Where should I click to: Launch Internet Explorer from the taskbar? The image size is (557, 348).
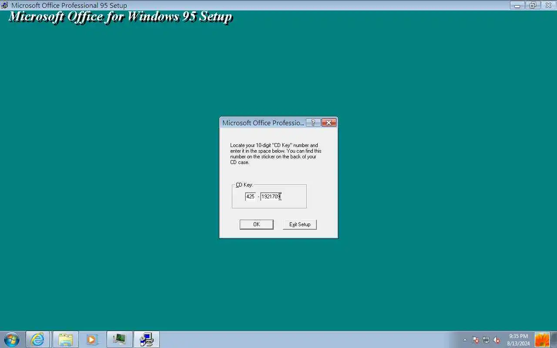(38, 339)
